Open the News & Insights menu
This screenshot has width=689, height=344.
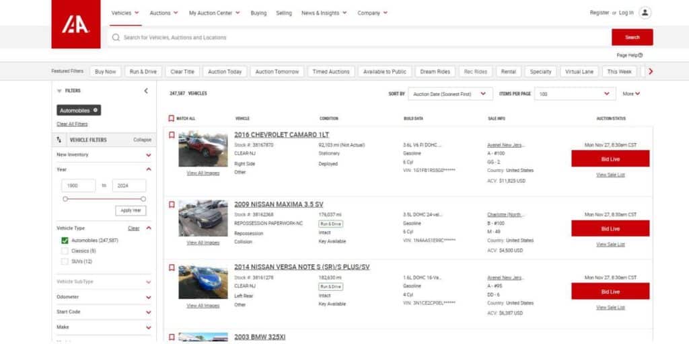coord(324,13)
